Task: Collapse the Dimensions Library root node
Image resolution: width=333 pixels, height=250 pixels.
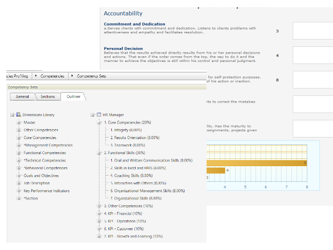Action: (x=12, y=115)
